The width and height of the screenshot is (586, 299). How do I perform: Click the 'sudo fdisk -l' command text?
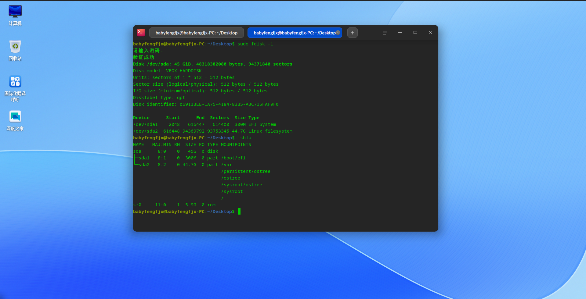(x=255, y=44)
